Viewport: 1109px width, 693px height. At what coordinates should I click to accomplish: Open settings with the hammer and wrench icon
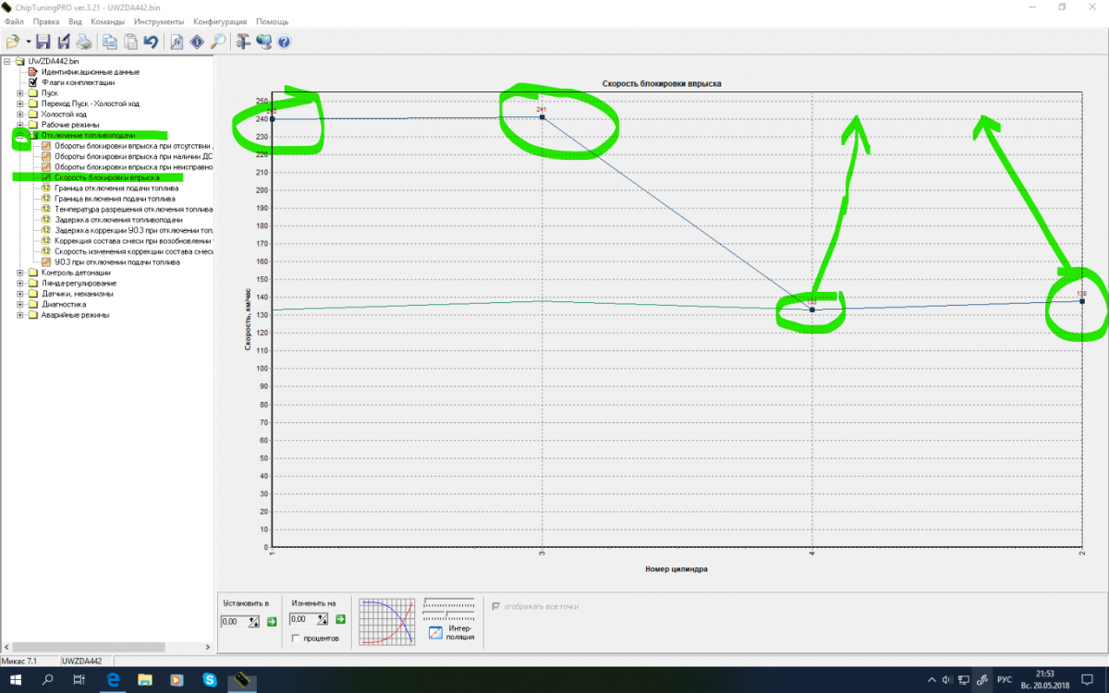(243, 42)
